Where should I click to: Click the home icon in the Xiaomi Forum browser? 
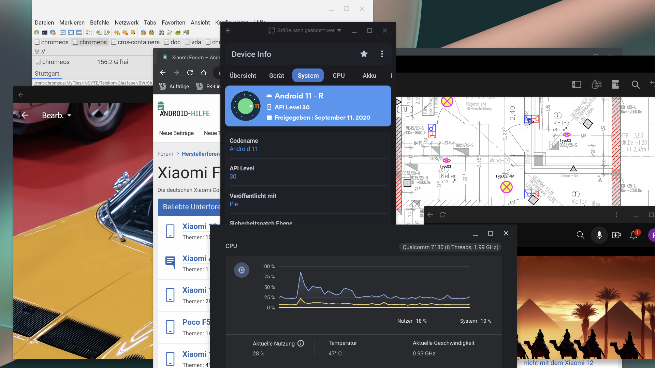(204, 73)
